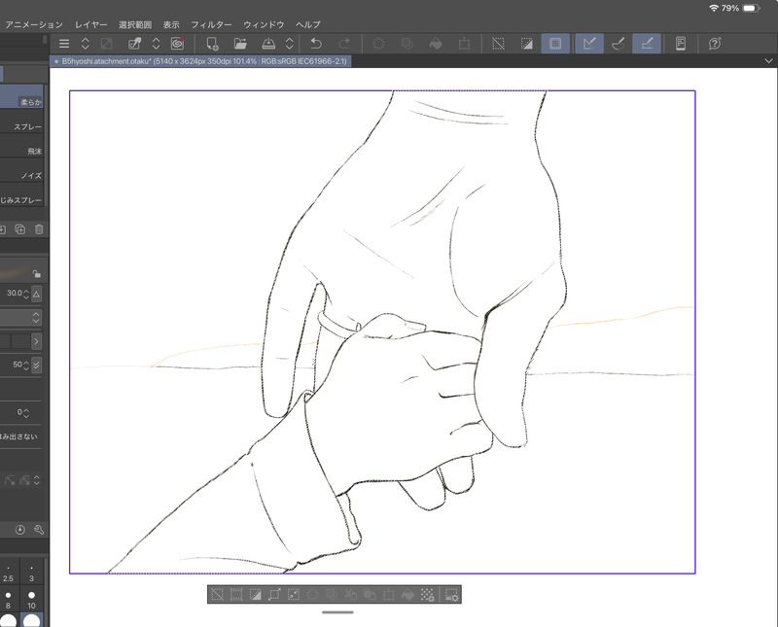Expand arrows next to save icon
778x627 pixels.
coord(290,44)
